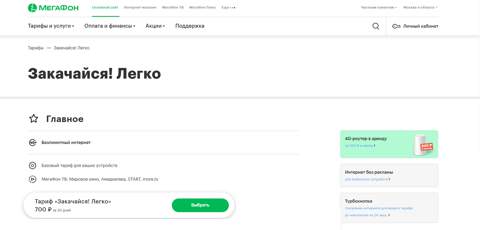The height and width of the screenshot is (230, 480).
Task: Open the Интернет-магазин tab
Action: tap(140, 7)
